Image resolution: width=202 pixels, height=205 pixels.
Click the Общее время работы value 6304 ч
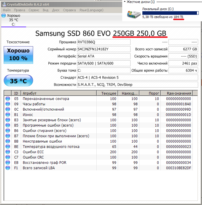tap(183, 70)
